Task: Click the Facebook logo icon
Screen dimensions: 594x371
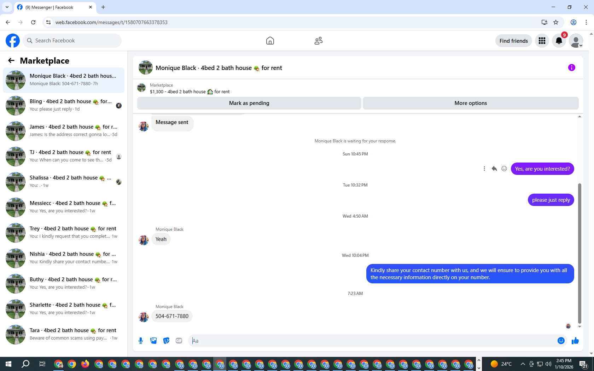Action: [13, 41]
